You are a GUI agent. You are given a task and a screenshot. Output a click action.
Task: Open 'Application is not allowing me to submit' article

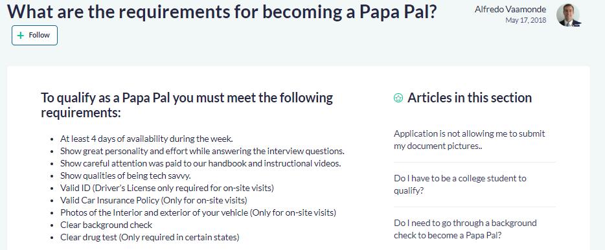click(469, 140)
